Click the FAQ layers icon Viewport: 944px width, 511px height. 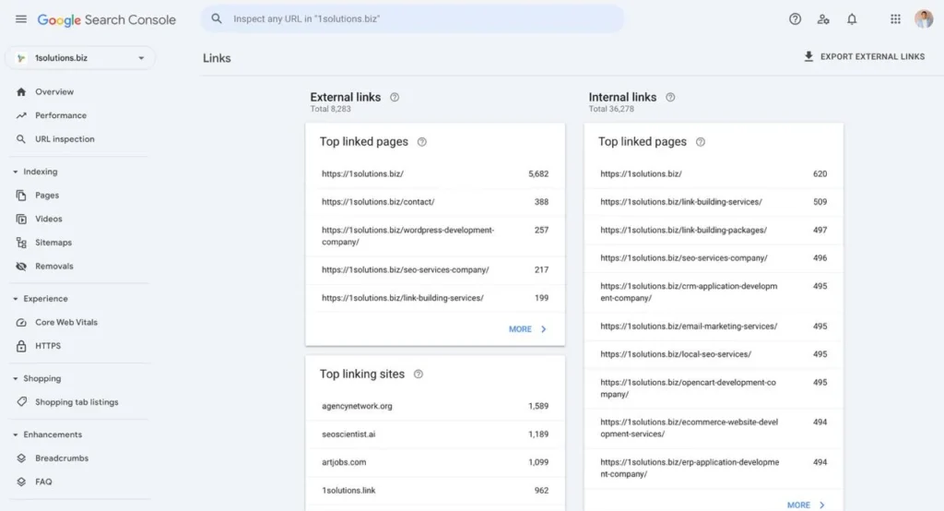21,481
